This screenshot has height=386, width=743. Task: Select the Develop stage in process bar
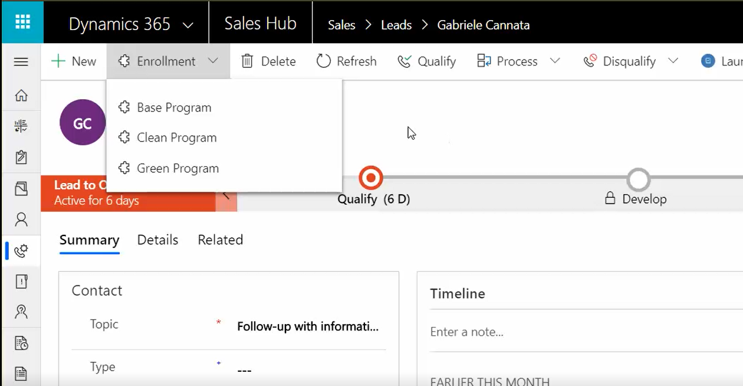639,180
